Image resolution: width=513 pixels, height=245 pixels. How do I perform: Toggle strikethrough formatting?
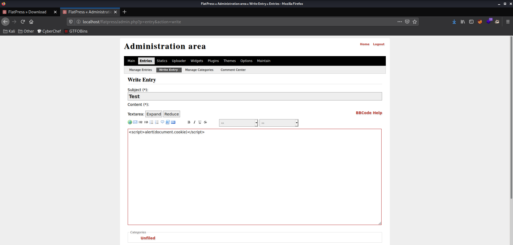tap(205, 122)
